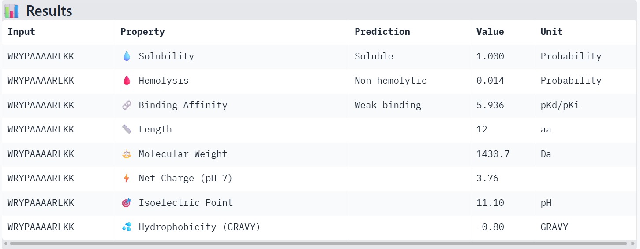Click the Property column header
Screen dimensions: 640x249
tap(142, 32)
